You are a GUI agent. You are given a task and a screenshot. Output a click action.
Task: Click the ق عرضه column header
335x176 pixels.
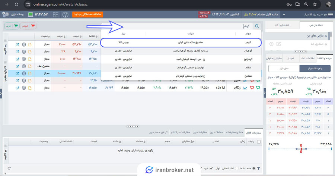click(x=77, y=36)
